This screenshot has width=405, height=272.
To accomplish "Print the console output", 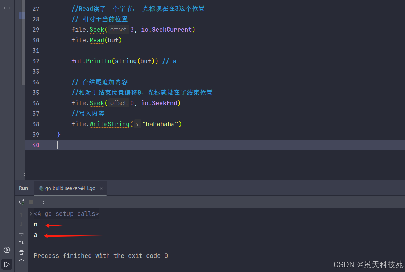I will click(x=21, y=252).
